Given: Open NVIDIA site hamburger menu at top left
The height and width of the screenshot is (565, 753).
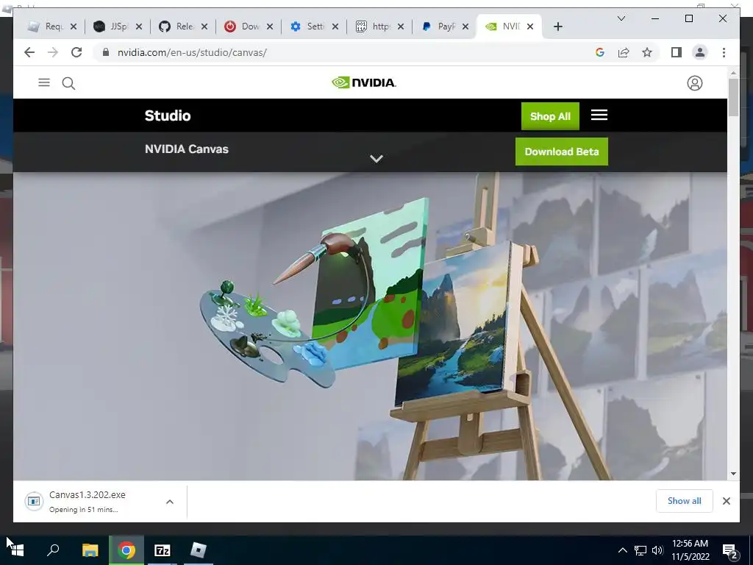Looking at the screenshot, I should click(44, 82).
